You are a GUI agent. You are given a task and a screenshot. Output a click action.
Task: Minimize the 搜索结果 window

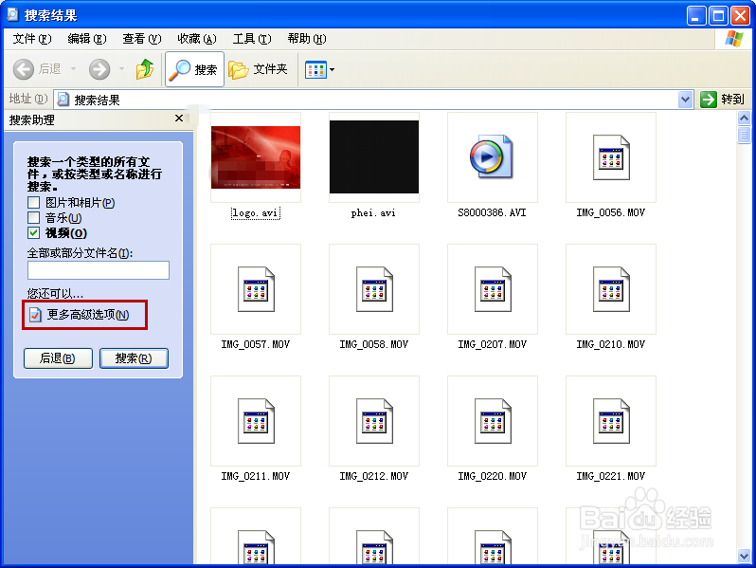pos(695,15)
